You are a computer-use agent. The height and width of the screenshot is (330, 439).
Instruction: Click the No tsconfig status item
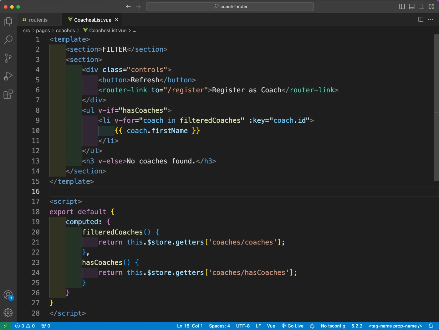click(333, 326)
